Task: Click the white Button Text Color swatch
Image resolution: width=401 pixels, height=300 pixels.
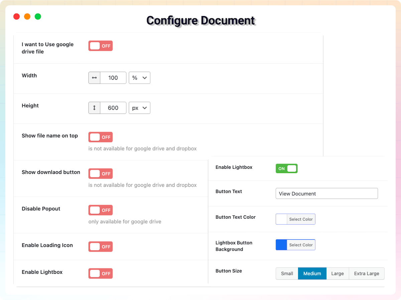Action: point(281,219)
